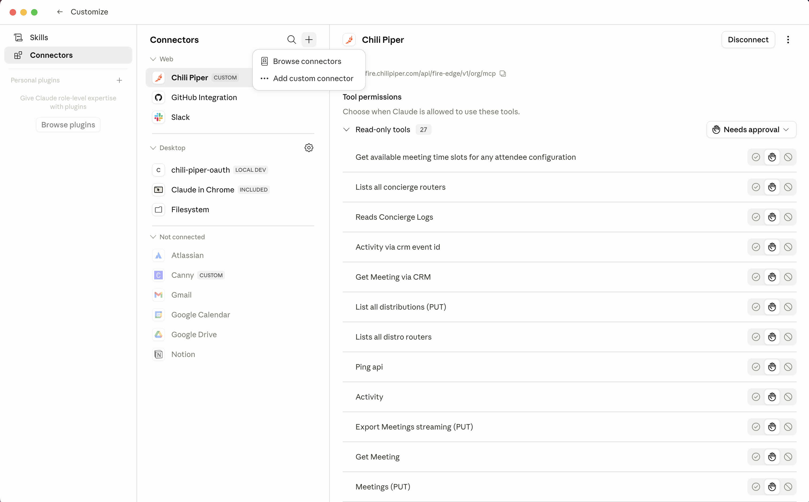
Task: Block the Get Meeting tool
Action: point(788,457)
